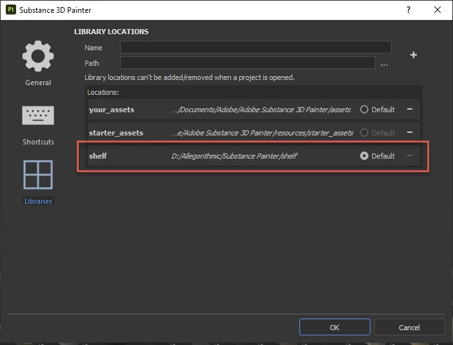Switch to the General tab label
453x345 pixels.
[x=38, y=83]
